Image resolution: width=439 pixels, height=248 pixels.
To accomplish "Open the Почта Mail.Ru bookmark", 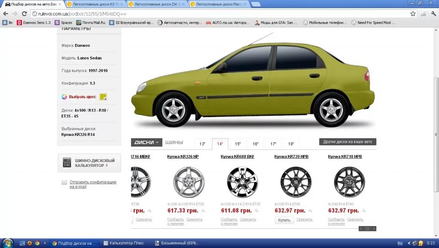I will point(91,23).
